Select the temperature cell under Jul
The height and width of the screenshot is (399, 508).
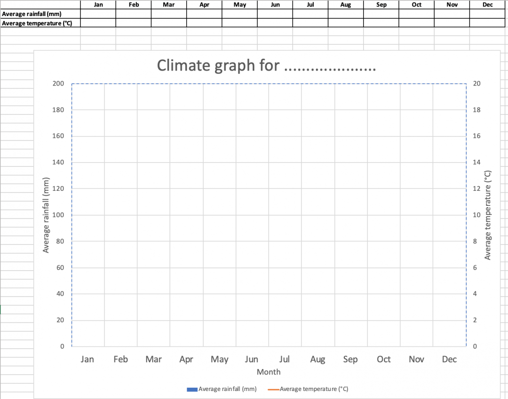(310, 23)
